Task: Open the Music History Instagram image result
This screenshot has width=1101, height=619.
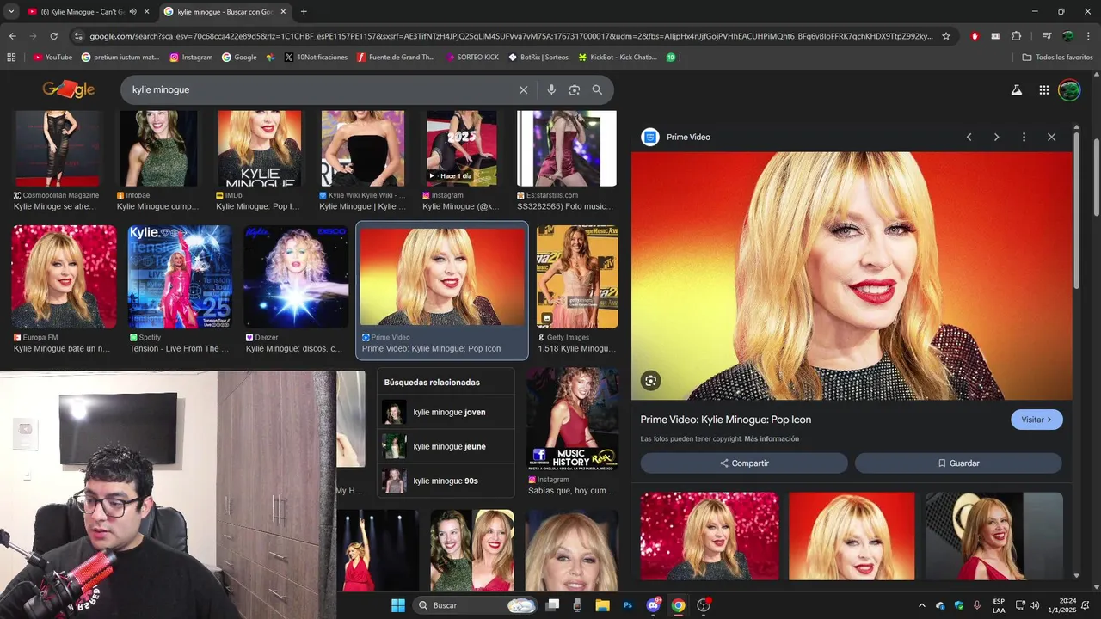Action: tap(573, 419)
